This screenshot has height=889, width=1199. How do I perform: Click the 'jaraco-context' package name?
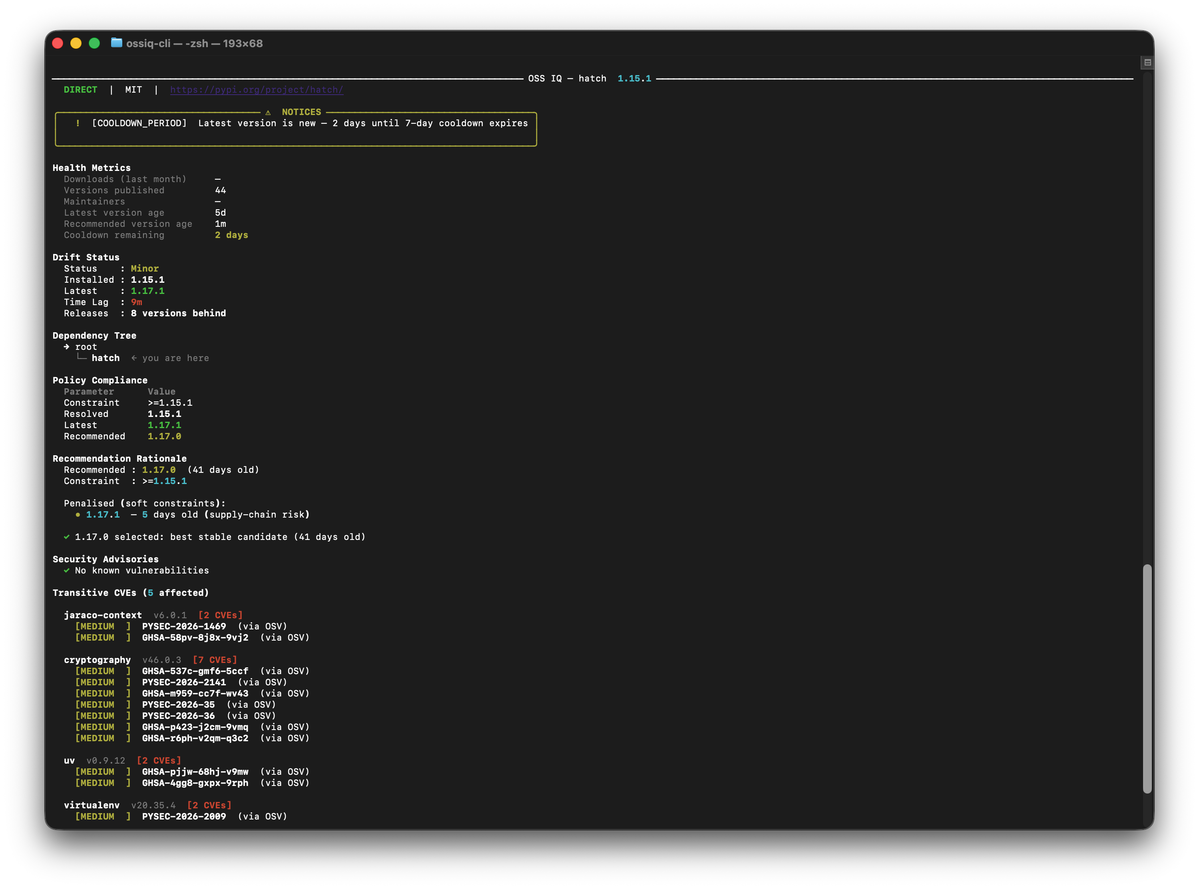point(103,615)
